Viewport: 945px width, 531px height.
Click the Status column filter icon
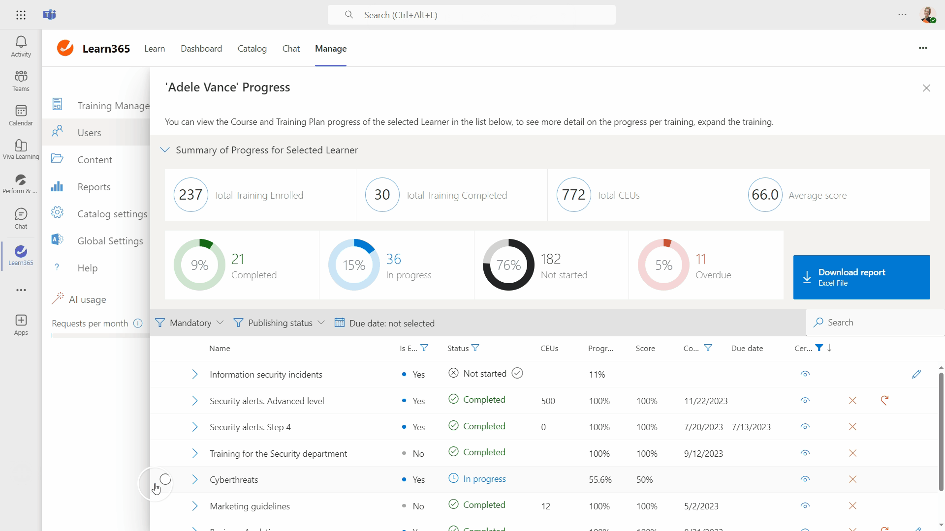[475, 348]
